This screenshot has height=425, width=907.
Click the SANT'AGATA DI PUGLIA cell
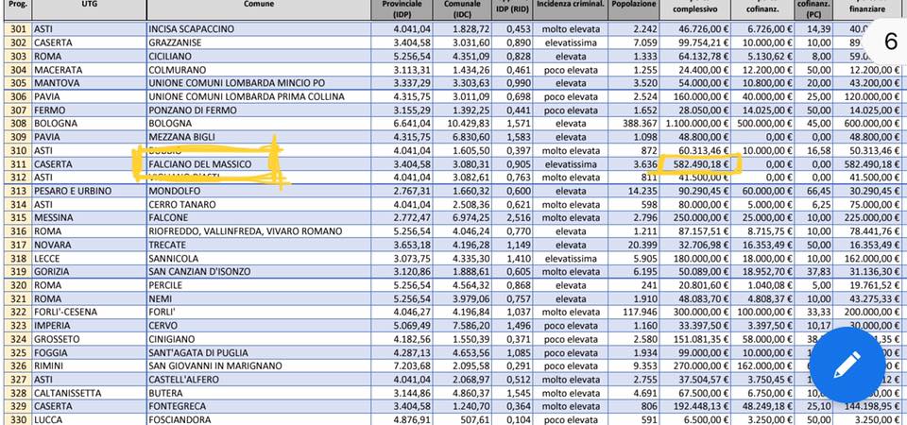pyautogui.click(x=259, y=352)
